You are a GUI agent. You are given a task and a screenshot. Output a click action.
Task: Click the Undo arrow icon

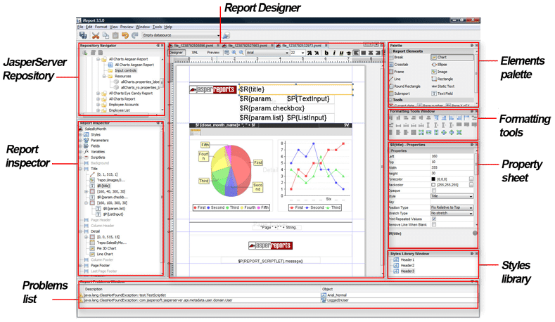[124, 34]
